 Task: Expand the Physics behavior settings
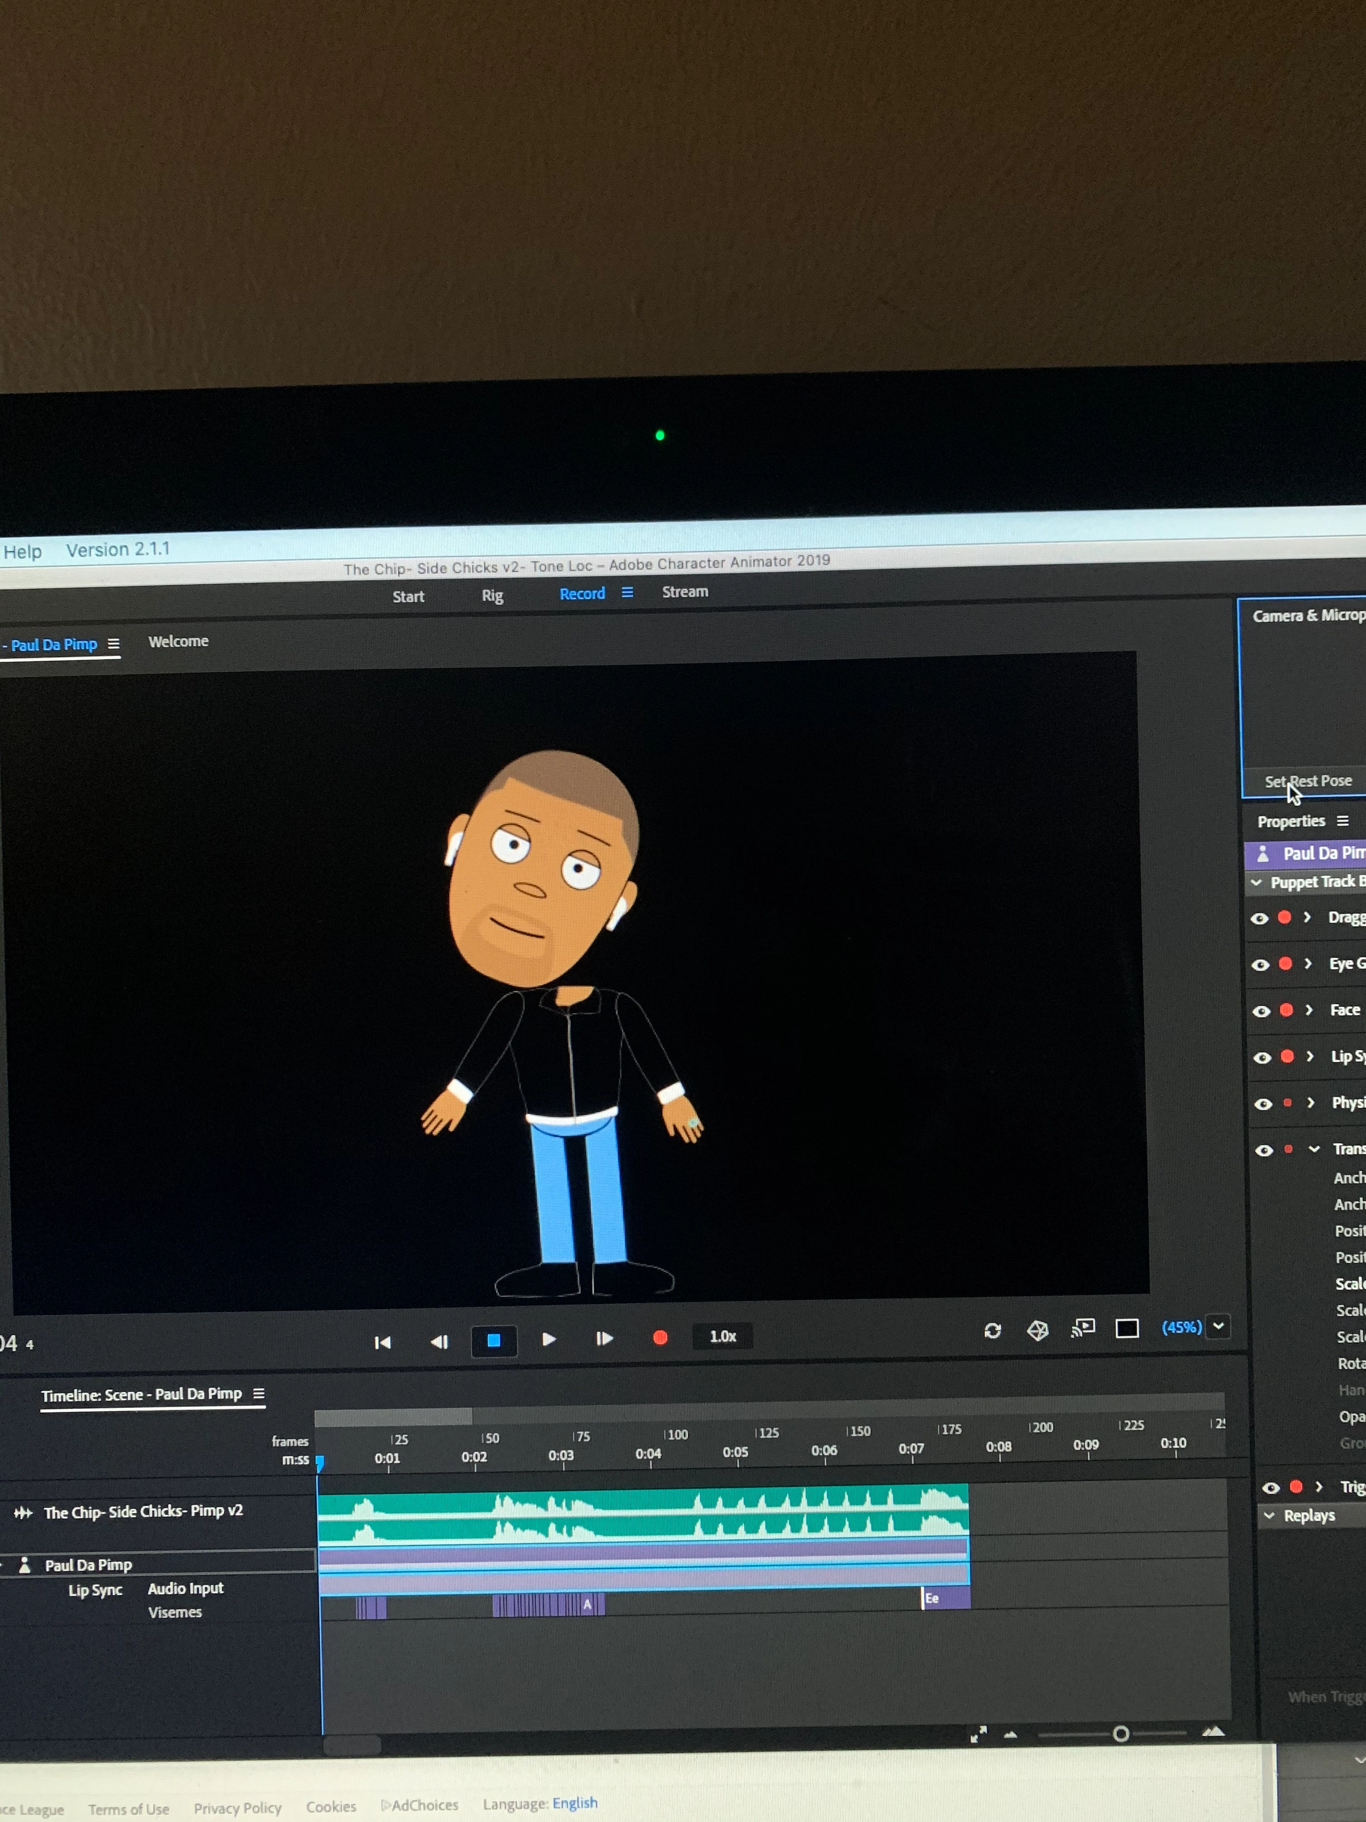coord(1311,1102)
